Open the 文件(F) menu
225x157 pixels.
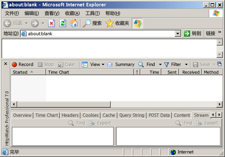[12, 13]
